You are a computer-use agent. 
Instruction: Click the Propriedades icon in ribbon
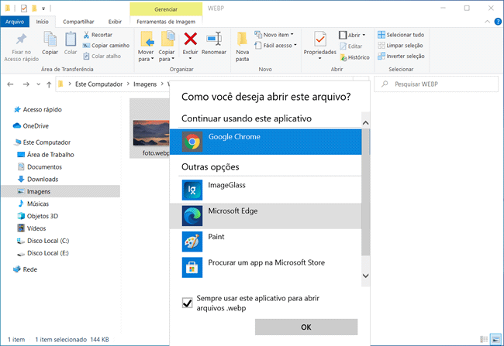[319, 43]
